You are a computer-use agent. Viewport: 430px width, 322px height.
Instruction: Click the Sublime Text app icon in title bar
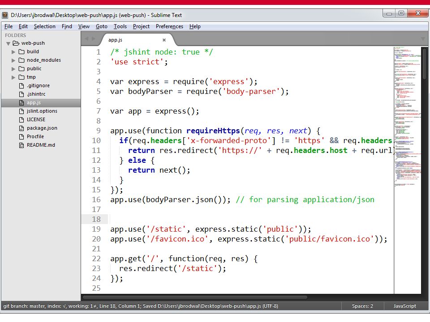[x=5, y=15]
